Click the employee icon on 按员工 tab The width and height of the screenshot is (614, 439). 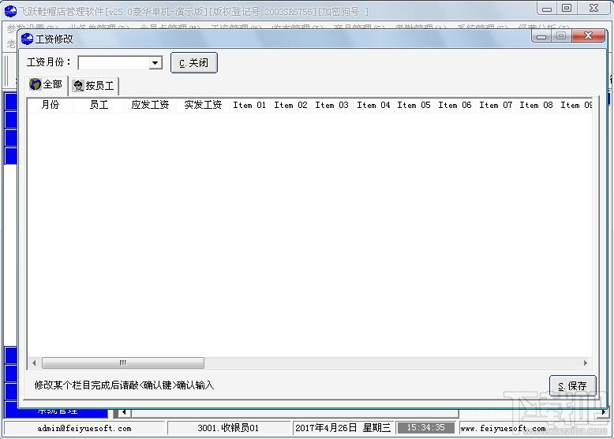(x=78, y=86)
